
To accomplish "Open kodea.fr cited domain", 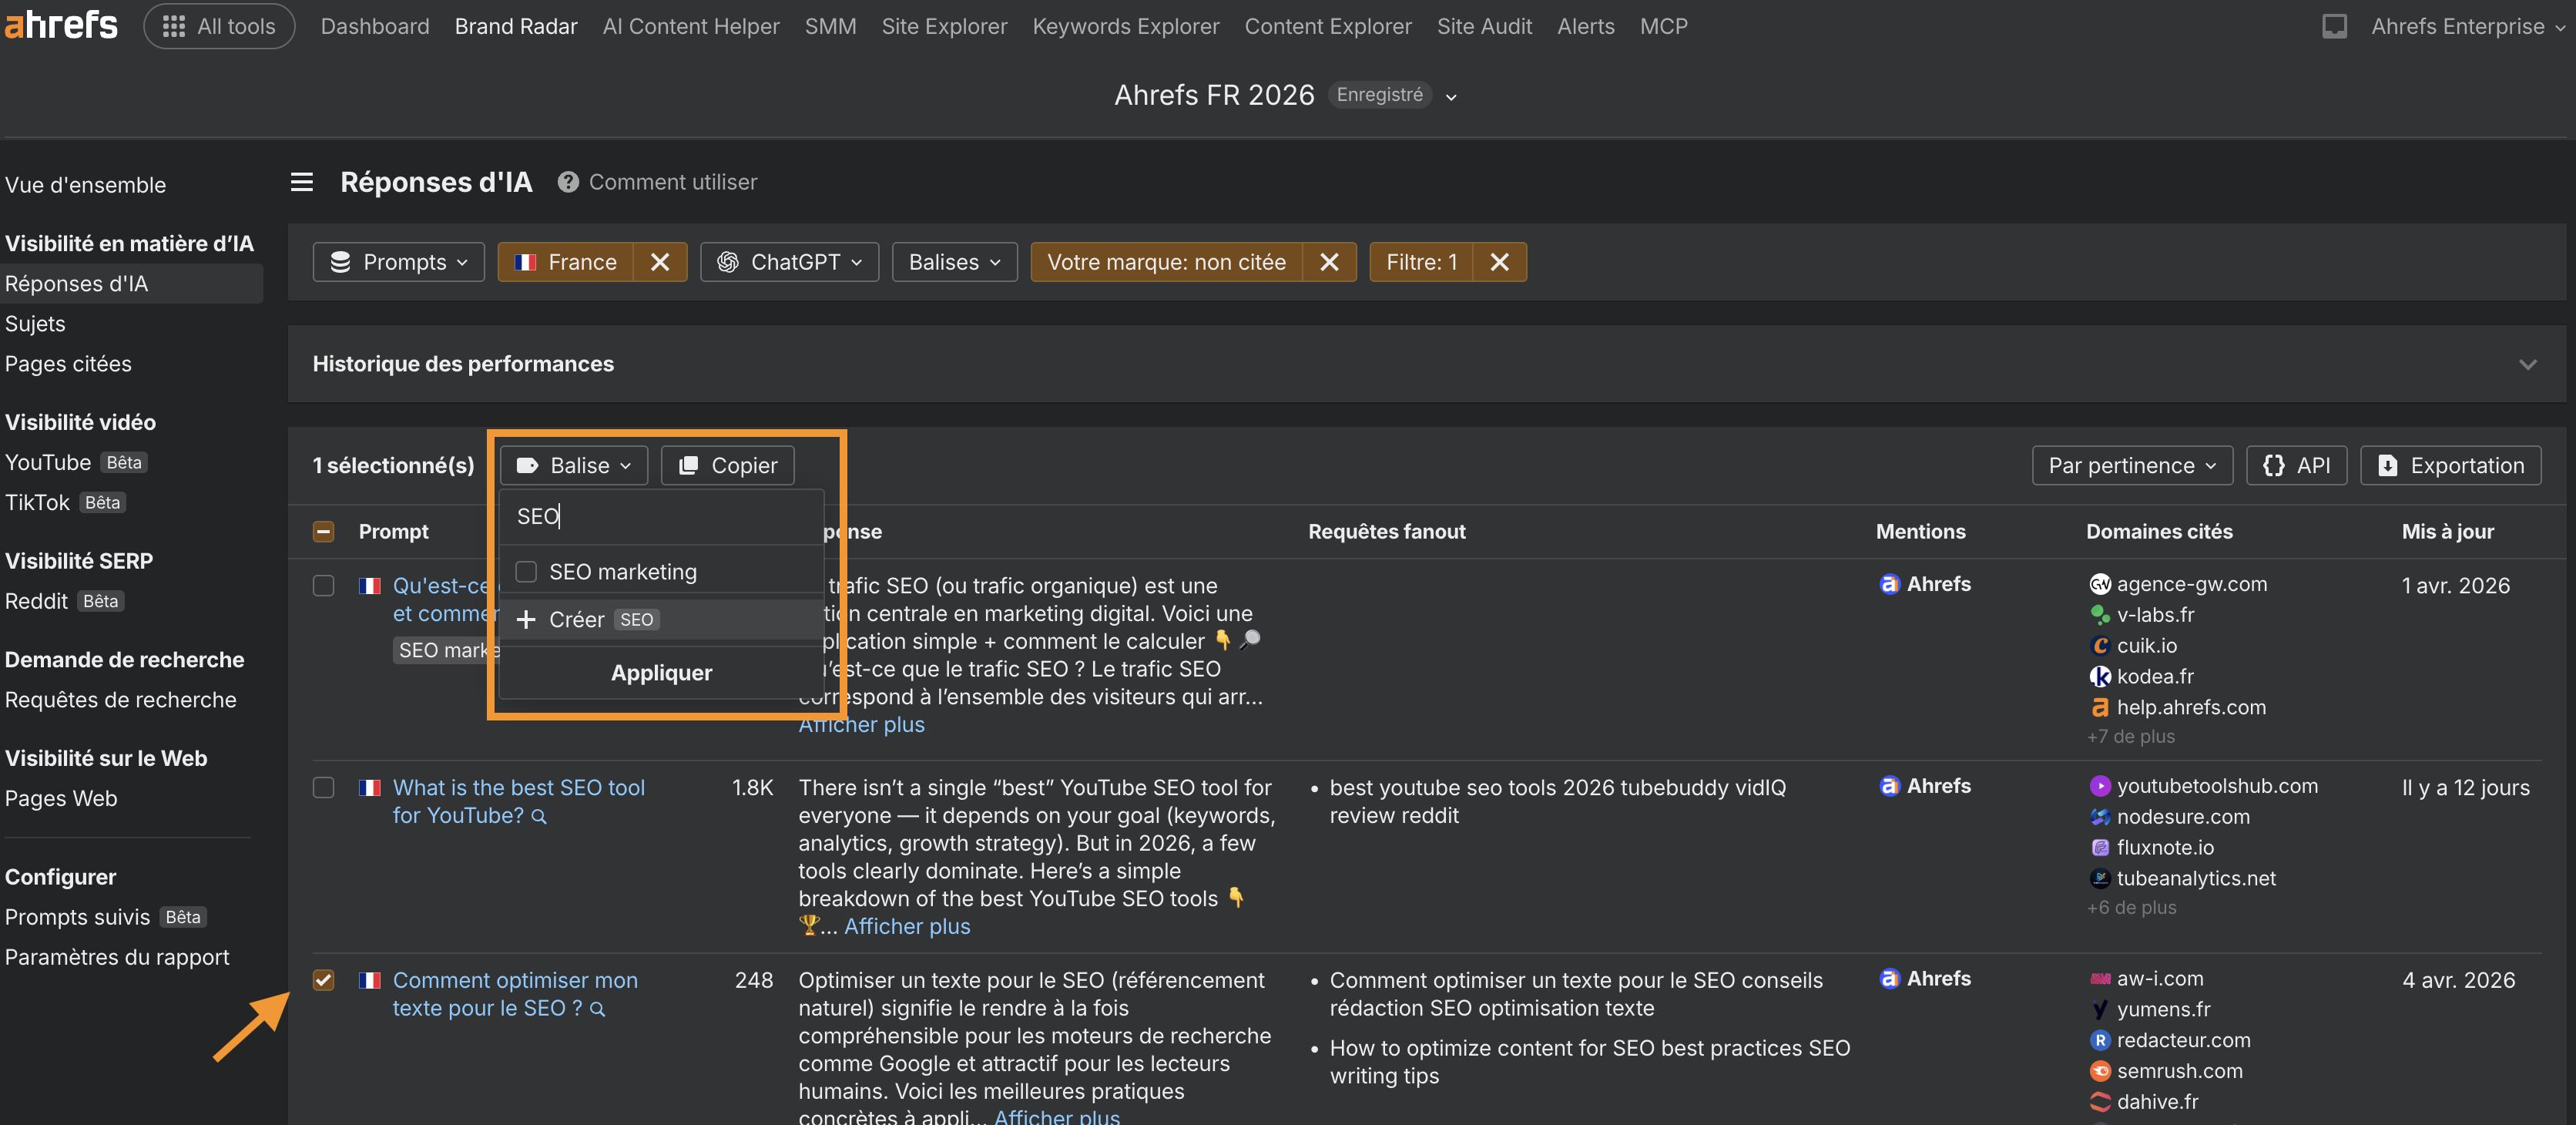I will (2155, 677).
